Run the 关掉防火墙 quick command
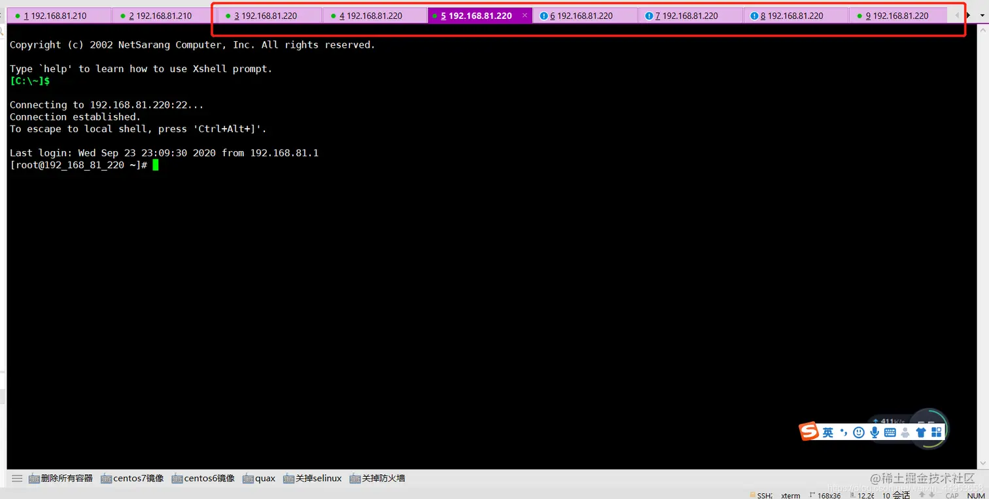Viewport: 989px width, 499px height. click(x=377, y=478)
